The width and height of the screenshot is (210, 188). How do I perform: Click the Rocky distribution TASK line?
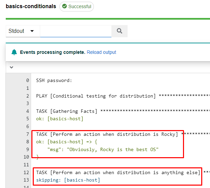[x=107, y=134]
